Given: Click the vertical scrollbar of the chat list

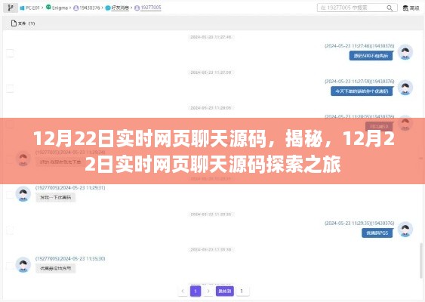Looking at the screenshot, I should tap(421, 260).
